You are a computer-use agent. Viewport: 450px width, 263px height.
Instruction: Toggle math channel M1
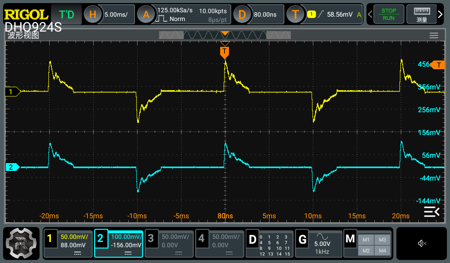[x=366, y=240]
